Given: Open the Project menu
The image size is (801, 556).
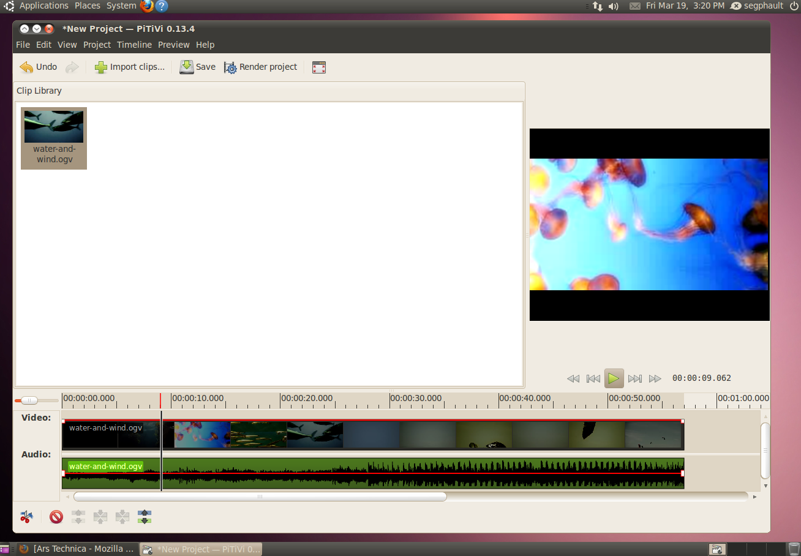Looking at the screenshot, I should click(97, 45).
